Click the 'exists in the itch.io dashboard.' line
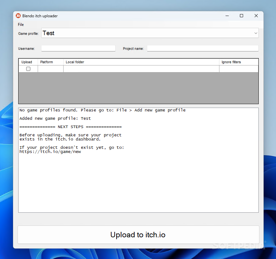Screen dimensions: 276x259 click(60, 139)
